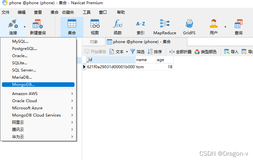Screen dimensions: 253x160
Task: Open the GridFS toolbar icon
Action: 189,24
